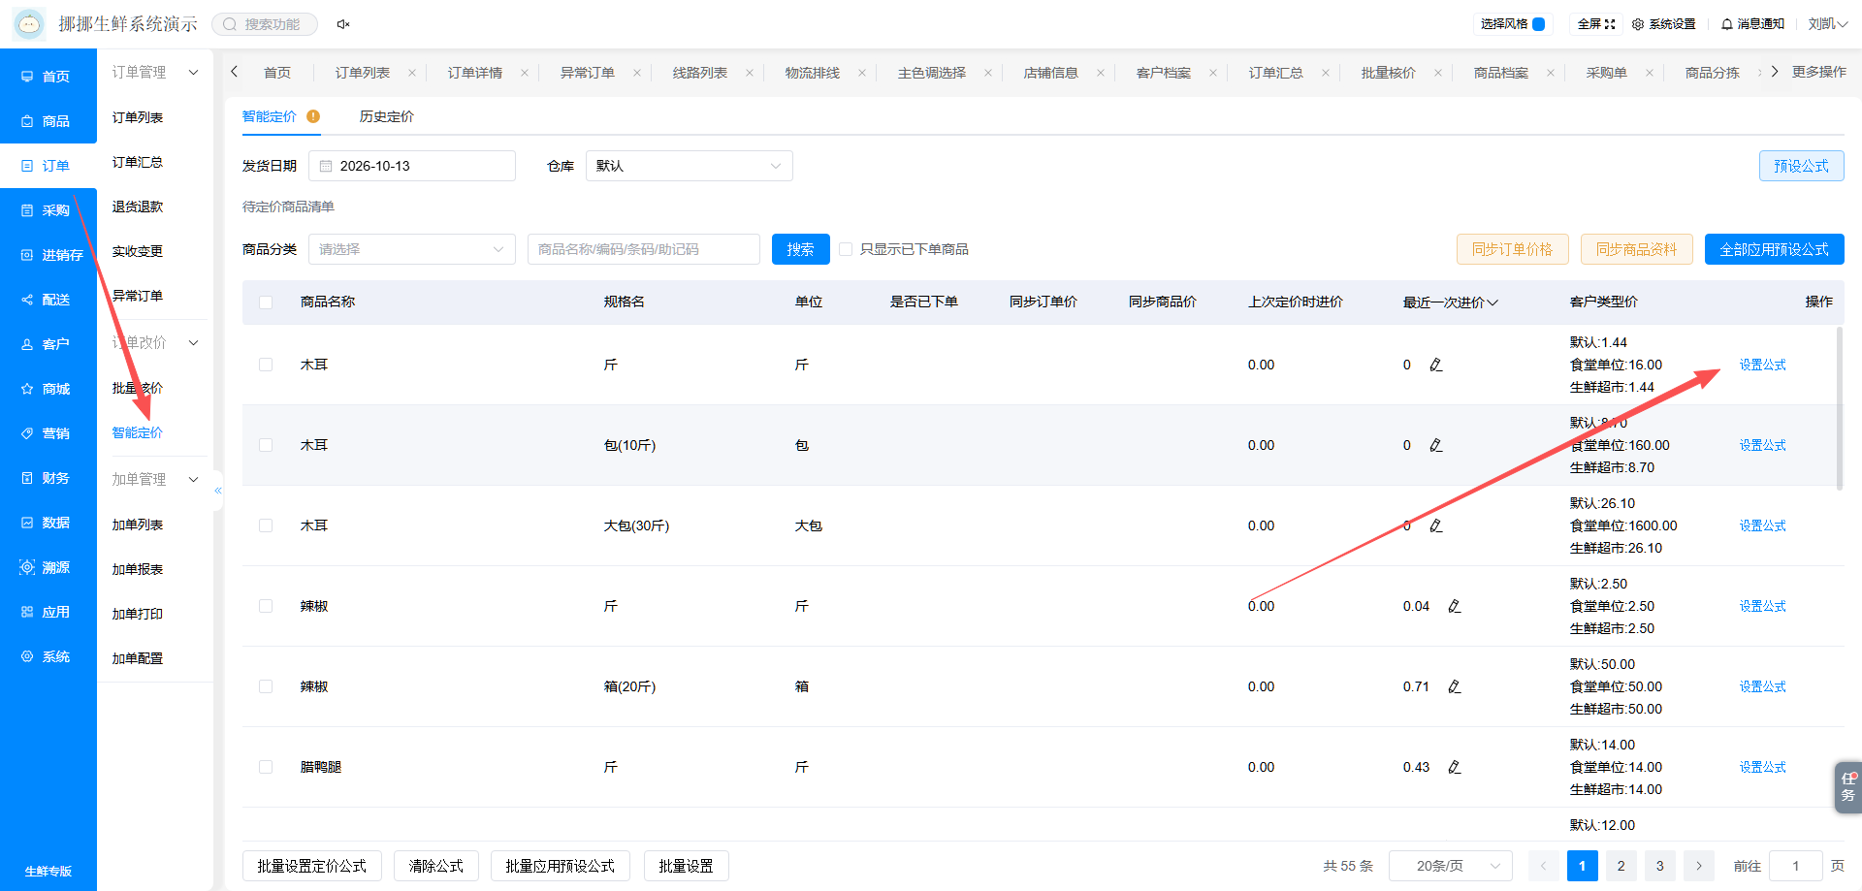Click 设置公式 link for 腊鸭腿
This screenshot has width=1862, height=891.
[1762, 767]
